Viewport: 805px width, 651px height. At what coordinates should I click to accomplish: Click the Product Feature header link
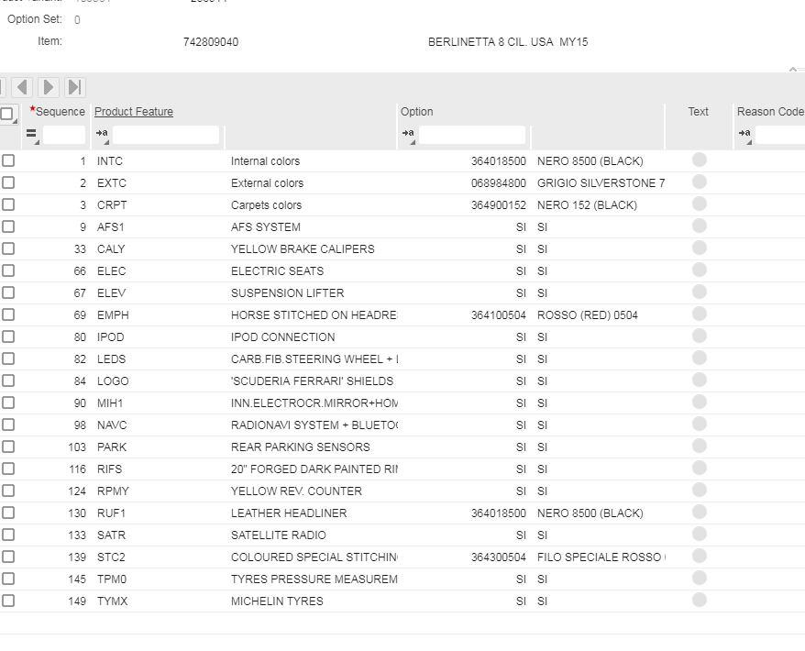pyautogui.click(x=134, y=112)
